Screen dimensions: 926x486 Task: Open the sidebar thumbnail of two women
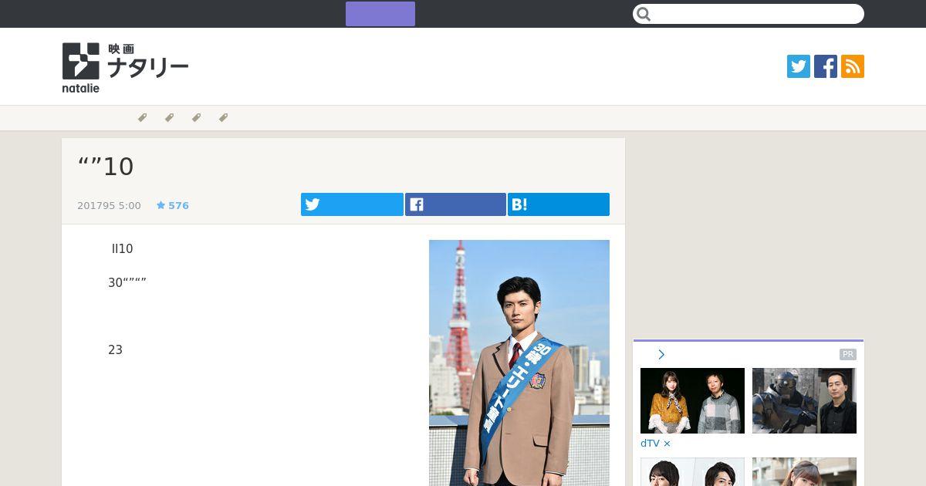(692, 400)
